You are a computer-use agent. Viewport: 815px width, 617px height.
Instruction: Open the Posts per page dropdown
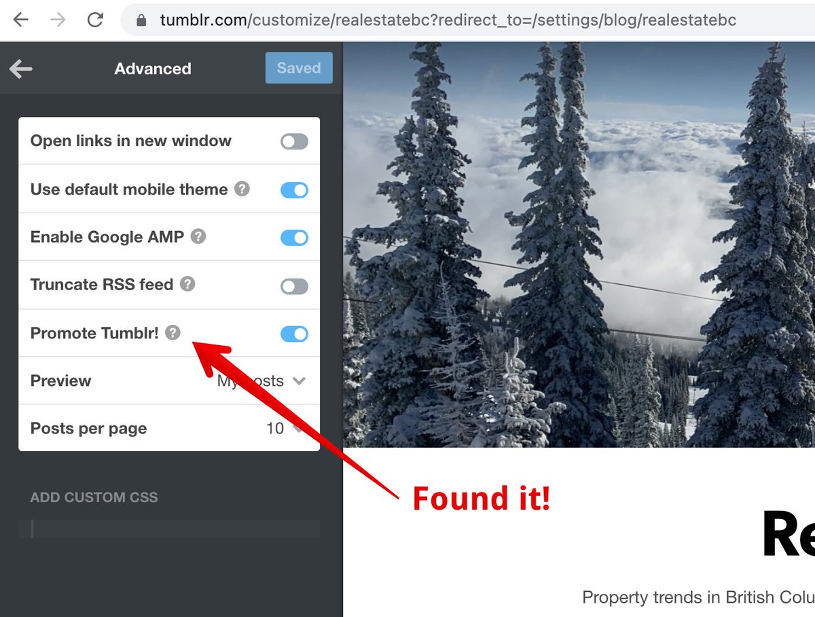click(x=284, y=429)
